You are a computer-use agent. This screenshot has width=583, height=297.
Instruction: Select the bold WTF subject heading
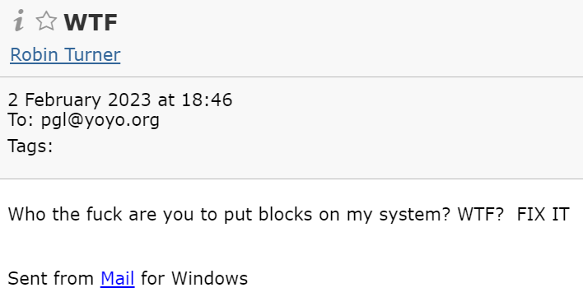(91, 22)
